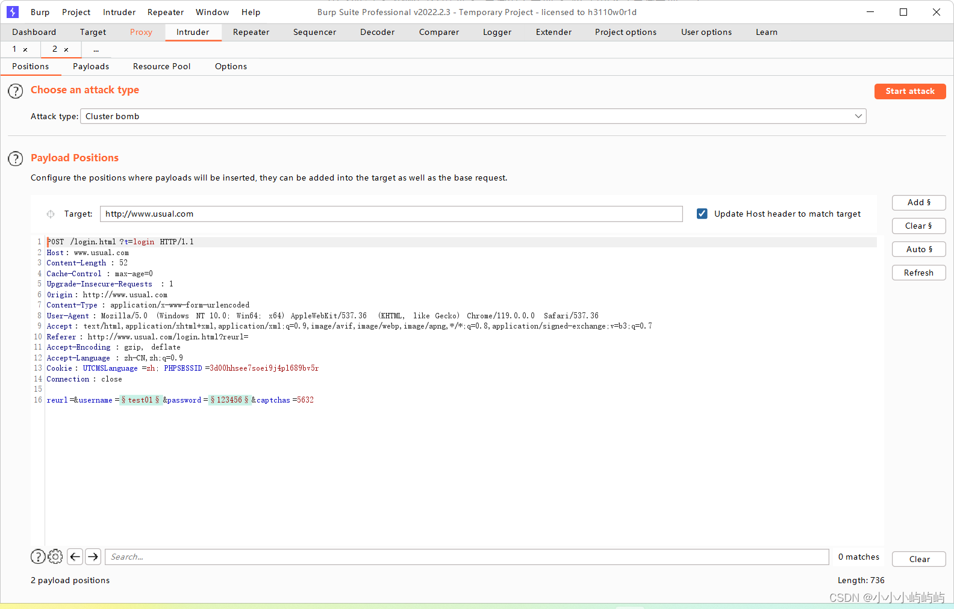Click the Auto § button
954x609 pixels.
point(918,249)
